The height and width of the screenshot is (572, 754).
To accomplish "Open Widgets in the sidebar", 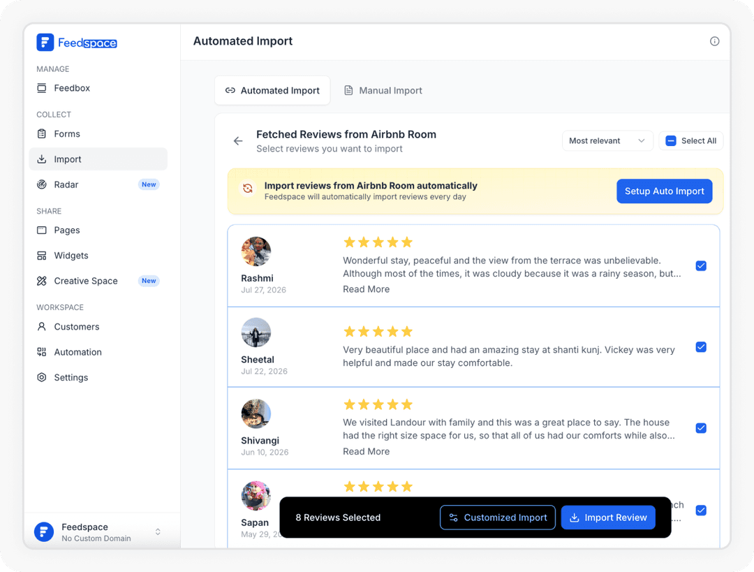I will [98, 256].
